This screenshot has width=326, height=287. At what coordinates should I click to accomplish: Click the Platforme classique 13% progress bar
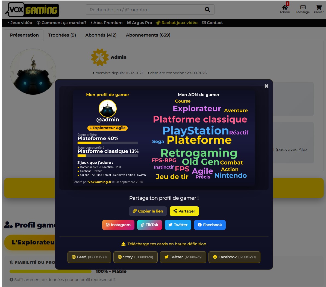point(107,156)
